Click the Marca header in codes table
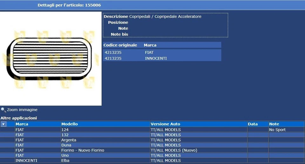 click(150, 45)
